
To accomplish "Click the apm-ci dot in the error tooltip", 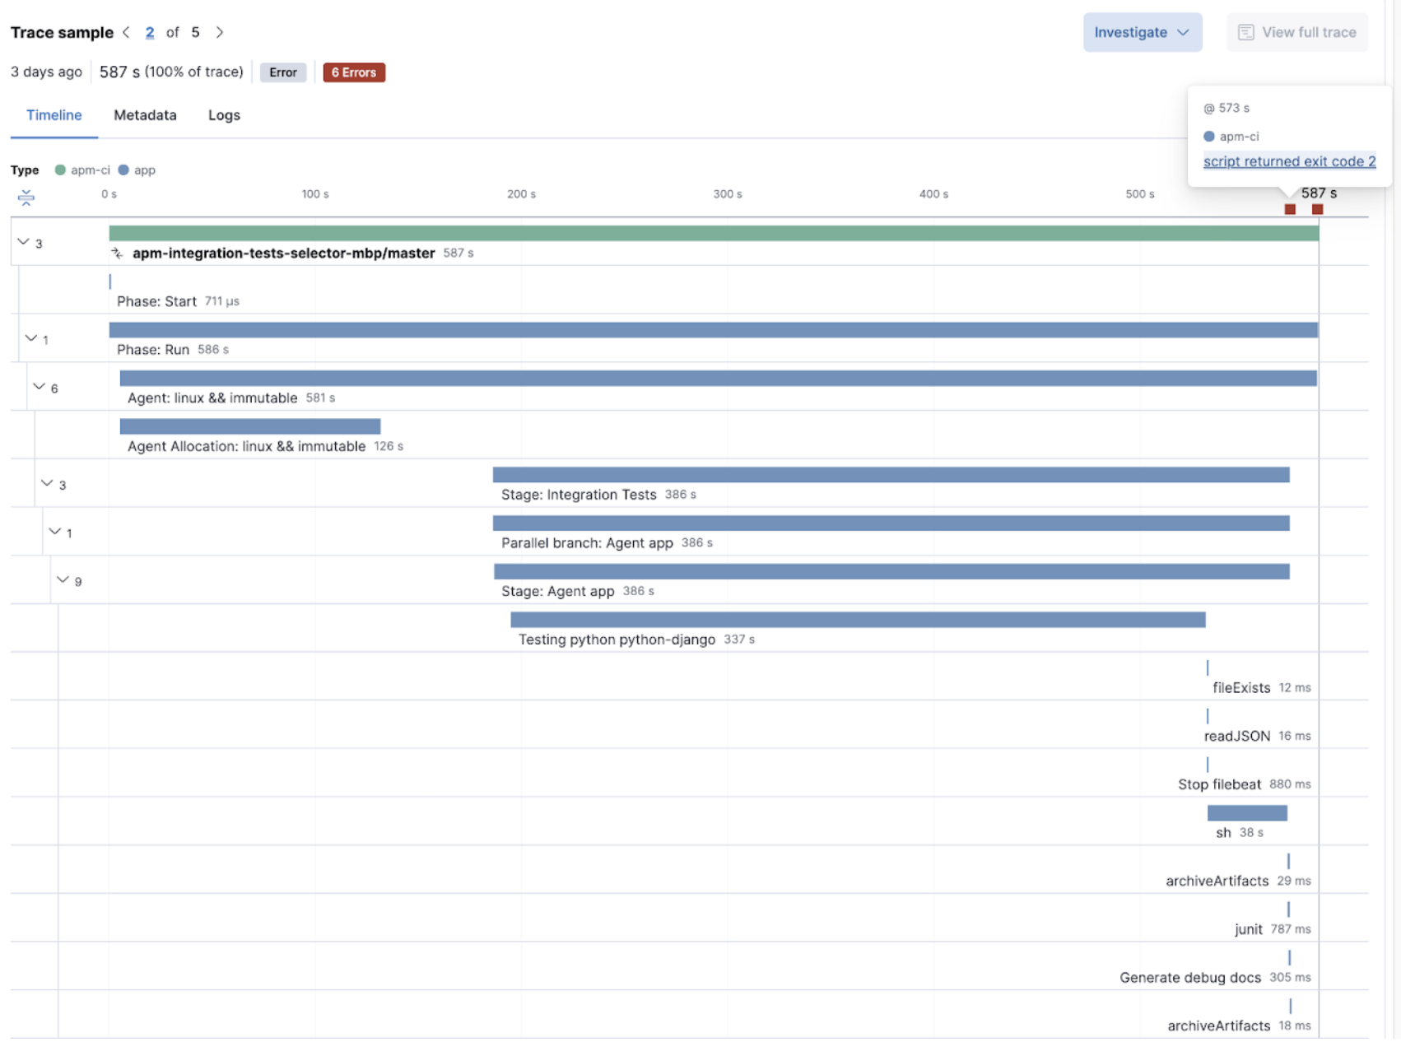I will 1208,136.
